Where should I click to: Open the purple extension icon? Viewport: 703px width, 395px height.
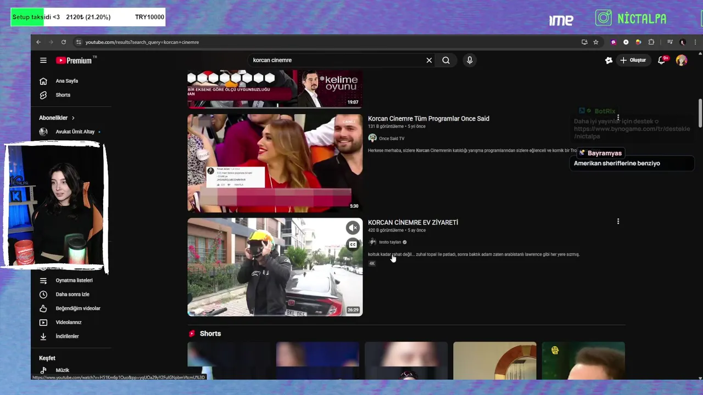point(613,42)
